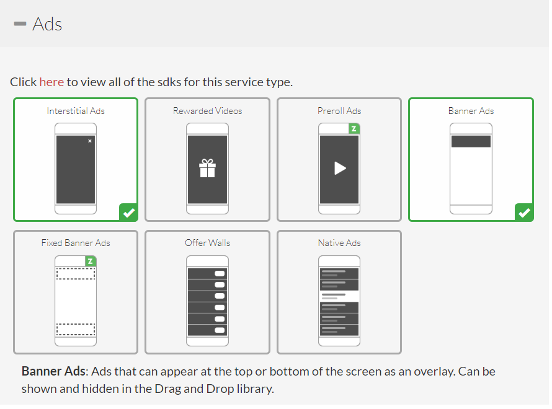Image resolution: width=552 pixels, height=409 pixels.
Task: Open the here link for SDK list
Action: click(x=52, y=81)
